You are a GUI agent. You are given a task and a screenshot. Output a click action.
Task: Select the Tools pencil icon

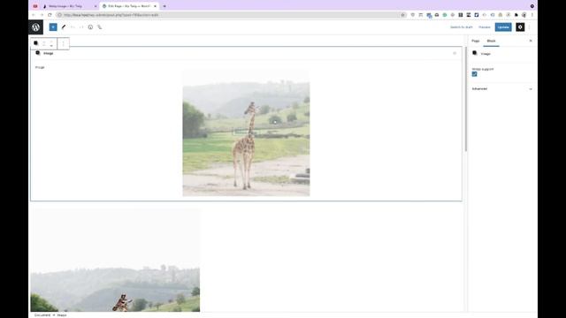[x=64, y=27]
